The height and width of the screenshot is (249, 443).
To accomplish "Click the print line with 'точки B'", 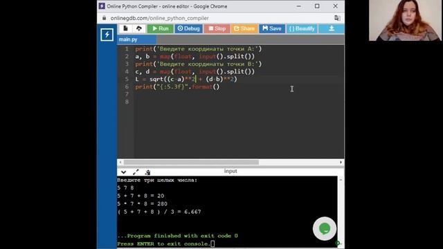I will coord(199,64).
